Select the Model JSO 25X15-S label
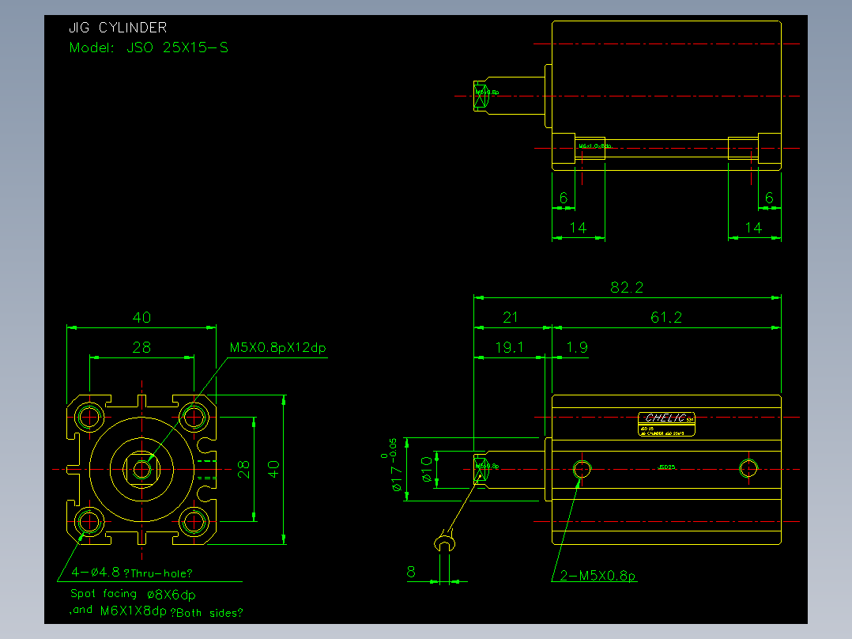Screen dimensions: 852x639 (149, 48)
